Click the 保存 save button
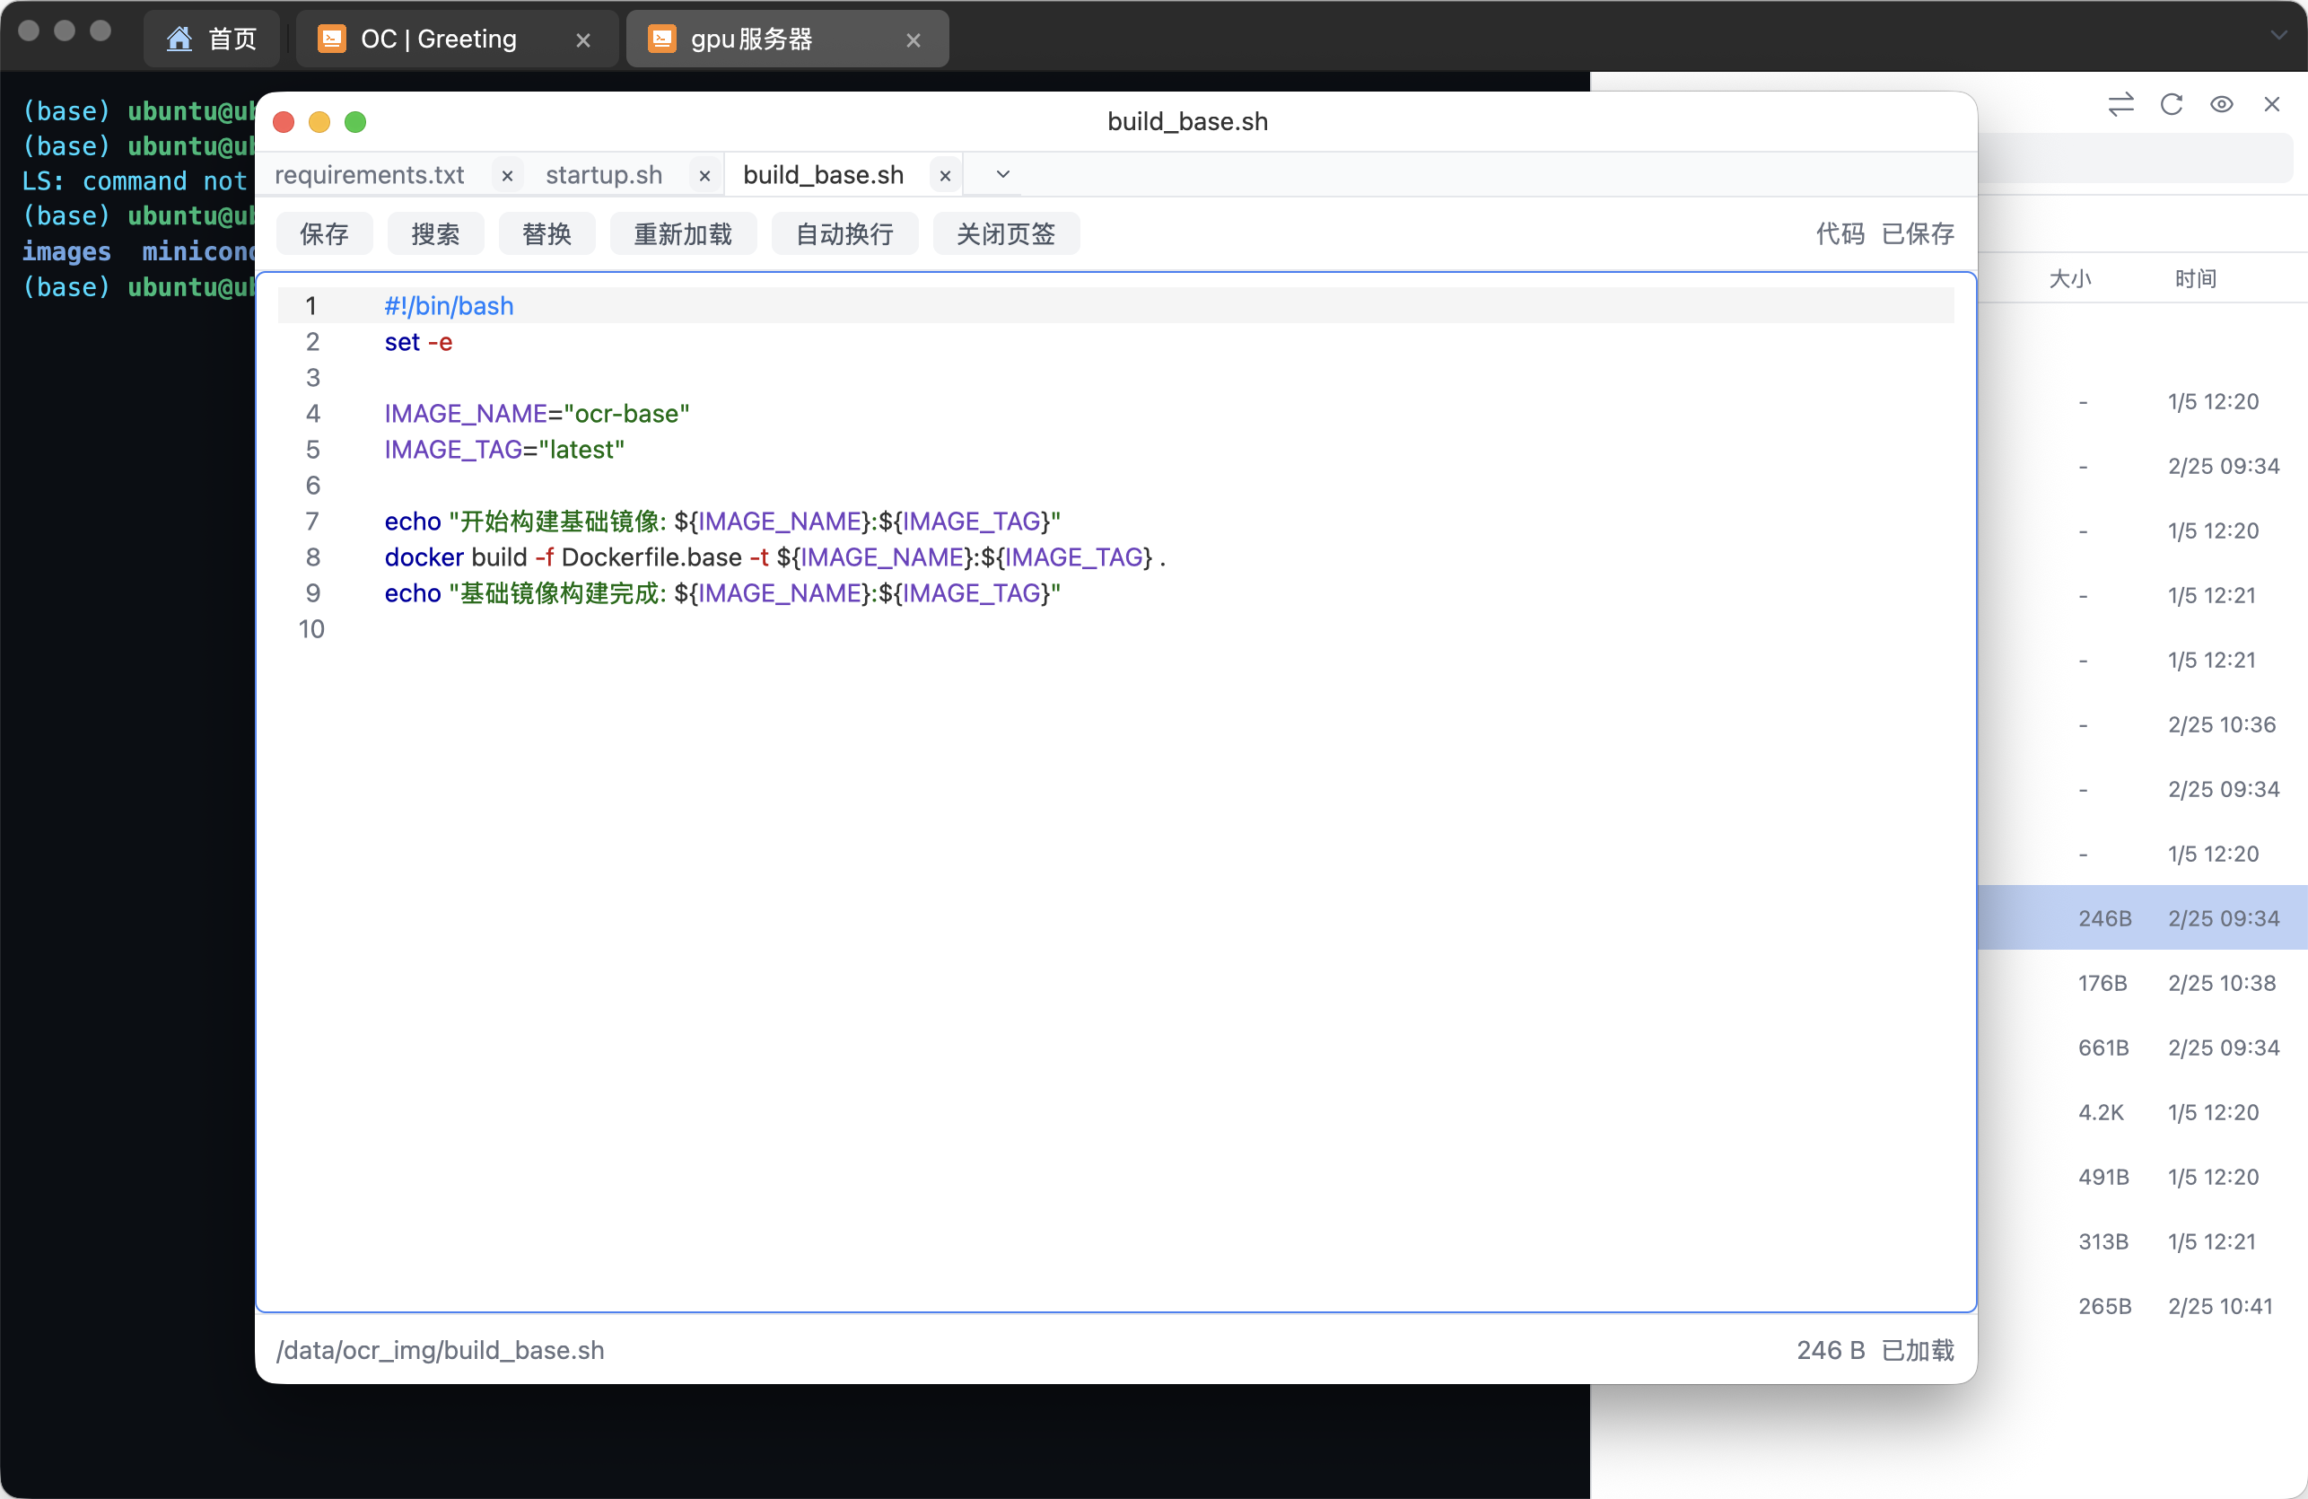 click(324, 233)
